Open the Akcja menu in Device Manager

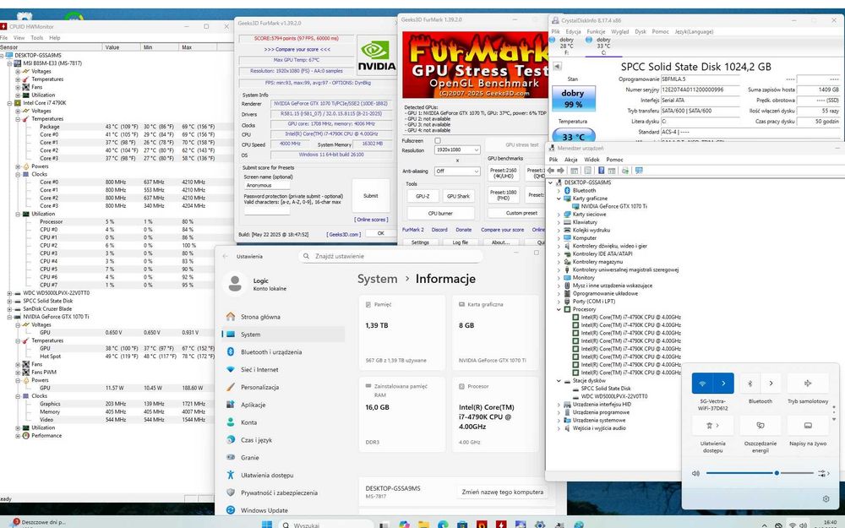point(570,160)
